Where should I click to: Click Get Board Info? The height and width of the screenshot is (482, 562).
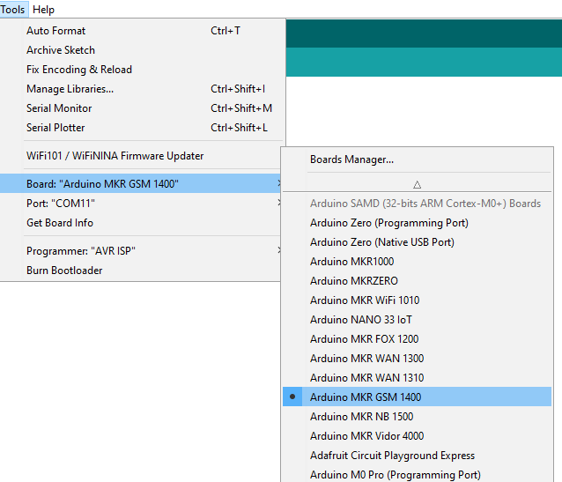click(60, 223)
